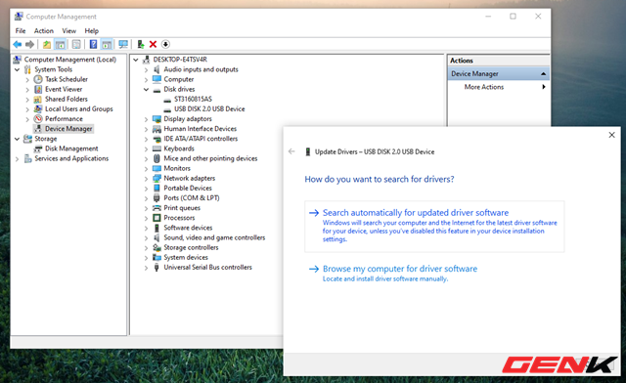Select IDE ATA/ATAPI controllers category
Image resolution: width=626 pixels, height=383 pixels.
pos(201,139)
